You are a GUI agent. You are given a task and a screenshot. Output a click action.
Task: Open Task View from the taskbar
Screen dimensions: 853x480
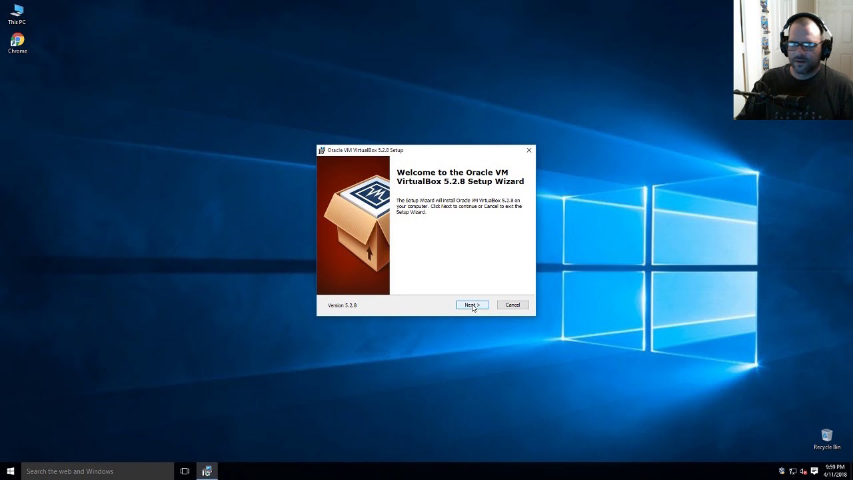(185, 471)
